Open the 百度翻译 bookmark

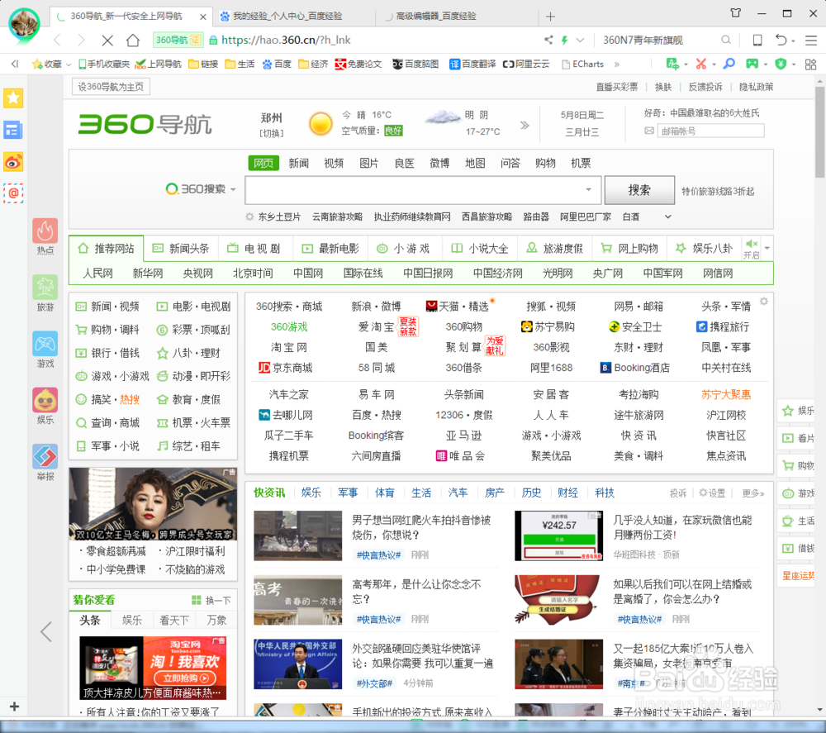[472, 64]
